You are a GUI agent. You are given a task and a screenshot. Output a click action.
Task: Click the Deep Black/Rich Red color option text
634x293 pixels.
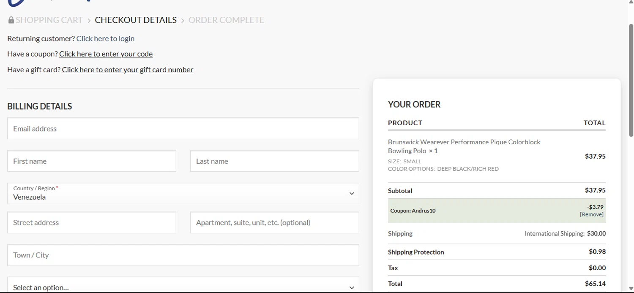tap(468, 169)
